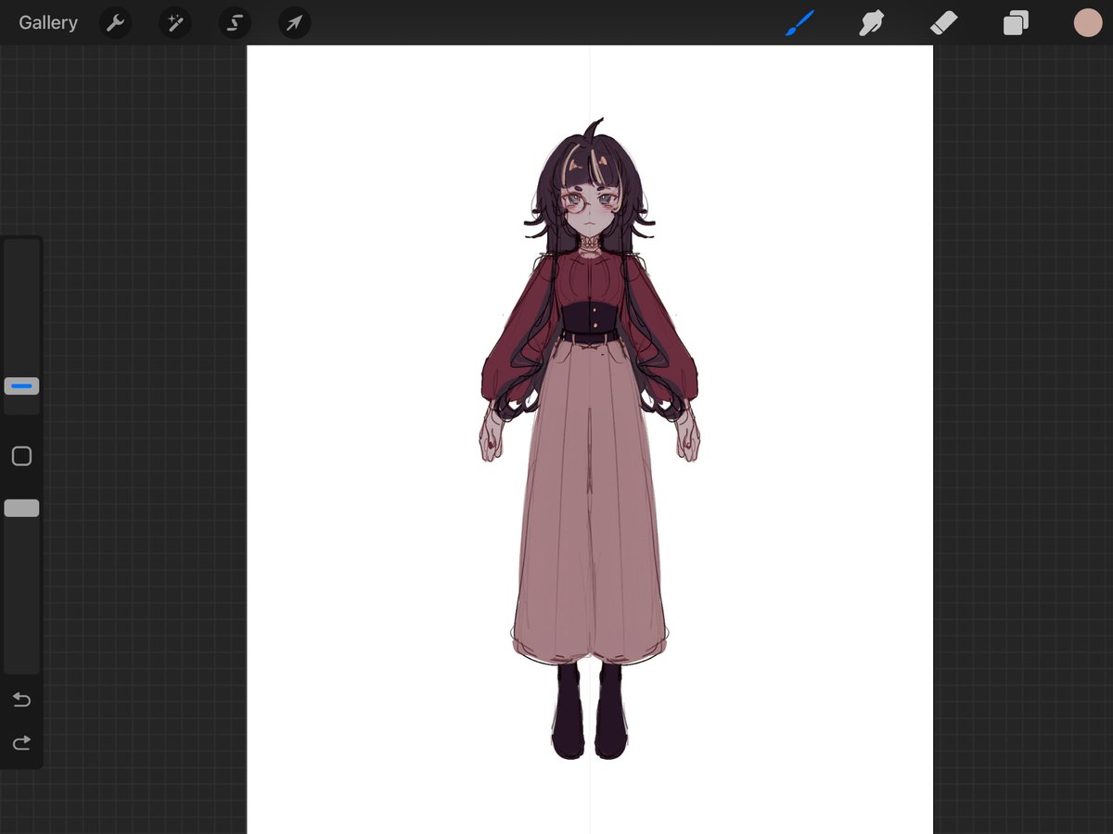The height and width of the screenshot is (834, 1113).
Task: Select the Smudge tool
Action: [x=871, y=22]
